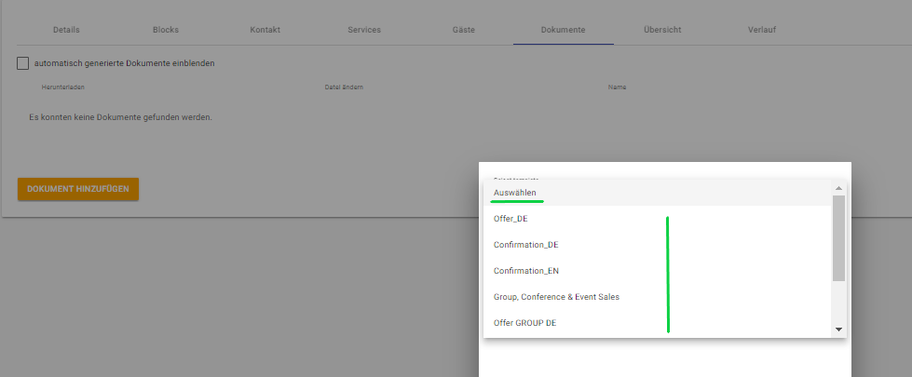Open the Kontakt tab

pyautogui.click(x=265, y=30)
